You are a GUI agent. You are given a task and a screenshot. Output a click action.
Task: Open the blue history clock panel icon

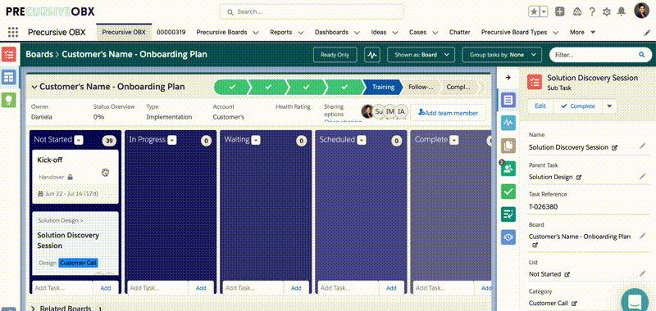tap(508, 237)
